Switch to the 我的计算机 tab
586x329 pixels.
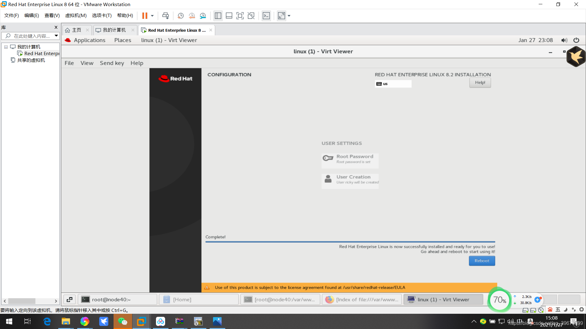click(x=114, y=30)
